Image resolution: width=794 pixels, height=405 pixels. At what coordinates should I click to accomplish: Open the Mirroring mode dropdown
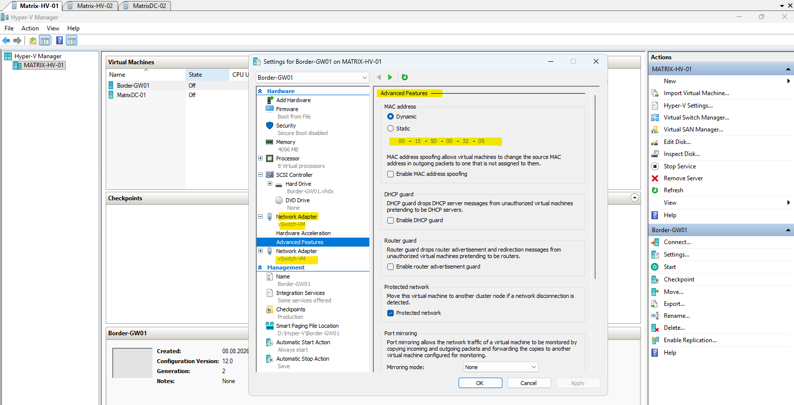[x=501, y=367]
